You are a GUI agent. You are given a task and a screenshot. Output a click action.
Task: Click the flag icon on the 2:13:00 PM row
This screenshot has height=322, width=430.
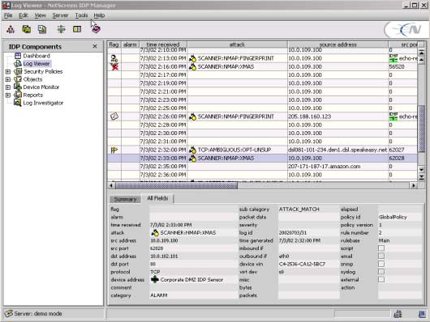click(114, 58)
